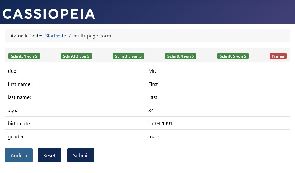Click the age value 34
The width and height of the screenshot is (295, 173).
(151, 111)
